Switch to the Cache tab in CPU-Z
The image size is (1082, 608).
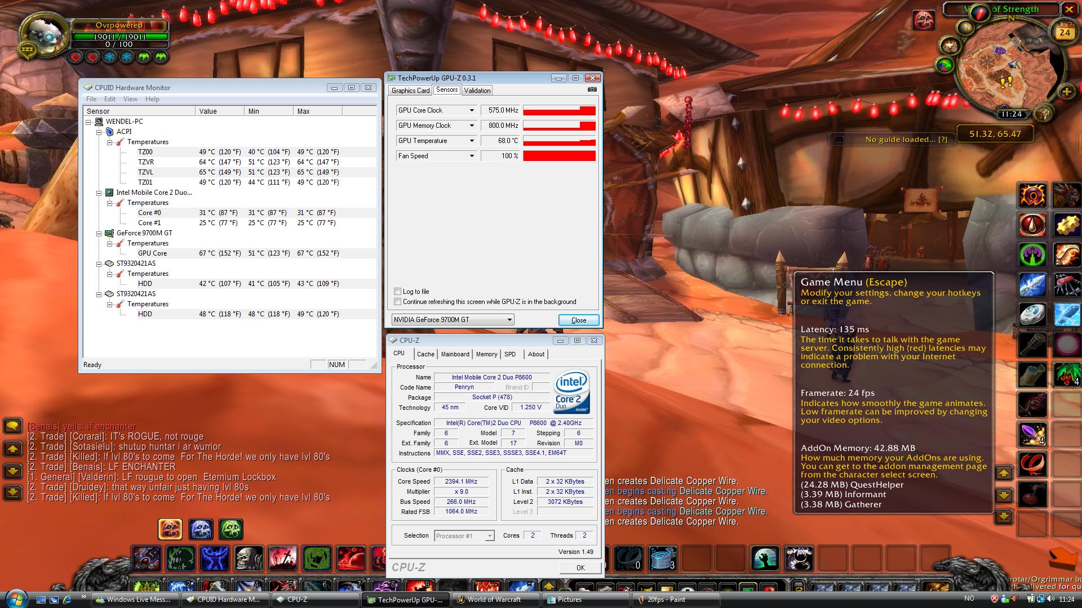click(425, 354)
